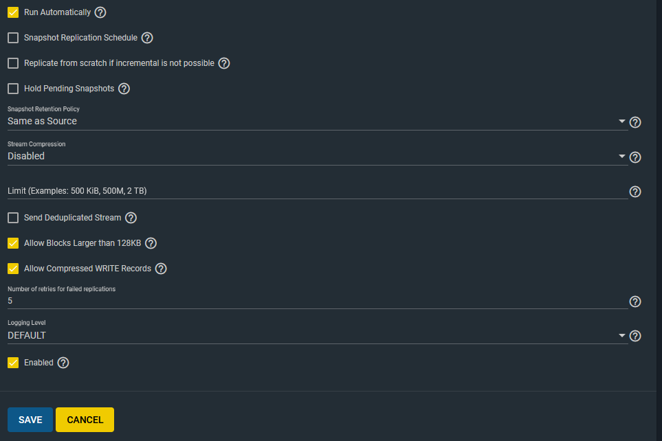This screenshot has width=662, height=441.
Task: Disable Allow Blocks Larger than 128KB
Action: pyautogui.click(x=13, y=243)
